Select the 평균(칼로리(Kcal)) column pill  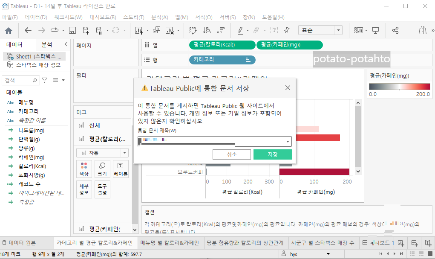[222, 45]
